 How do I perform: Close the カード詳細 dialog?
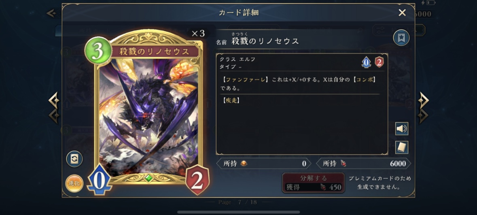[402, 13]
